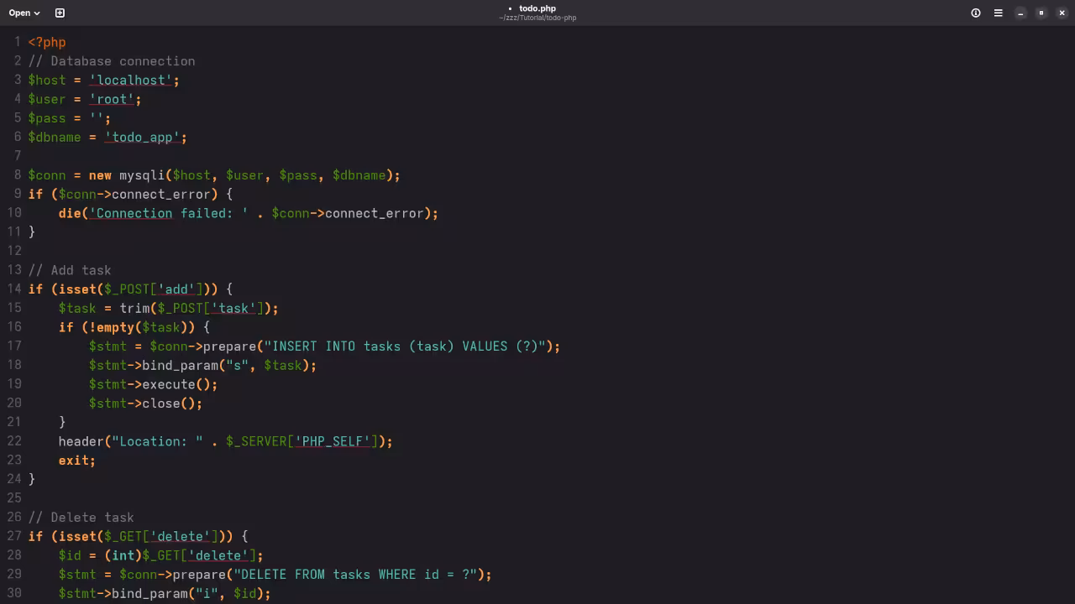Viewport: 1075px width, 604px height.
Task: Place cursor on '<?php' opening tag
Action: [47, 42]
